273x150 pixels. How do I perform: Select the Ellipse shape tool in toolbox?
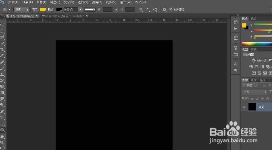tap(2, 130)
